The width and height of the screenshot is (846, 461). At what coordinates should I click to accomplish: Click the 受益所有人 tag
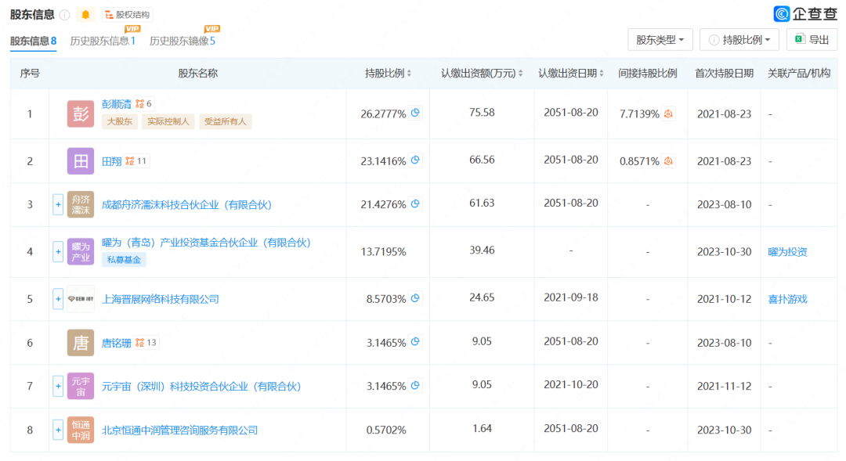[225, 121]
